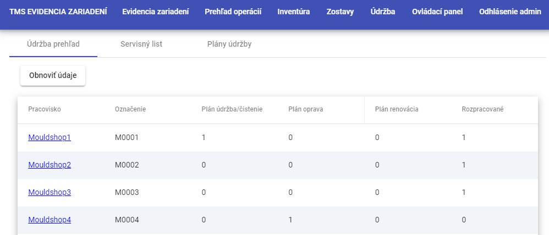Click the Plán renovácia column header
549x235 pixels.
coord(397,109)
